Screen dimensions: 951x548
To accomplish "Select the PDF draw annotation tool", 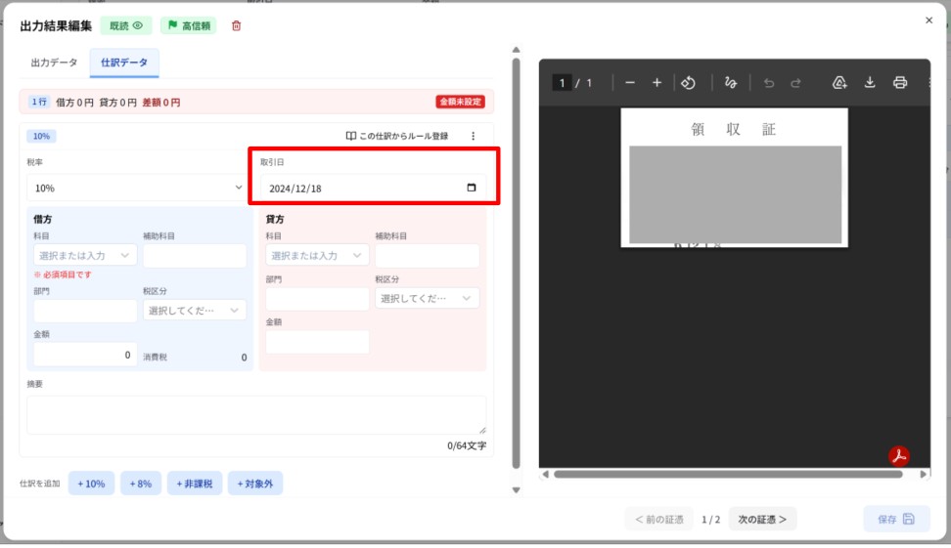I will click(x=731, y=82).
